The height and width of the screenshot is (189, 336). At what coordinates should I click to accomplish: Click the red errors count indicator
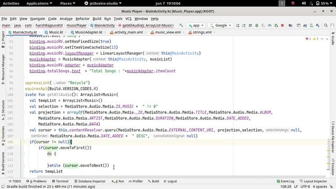point(308,39)
